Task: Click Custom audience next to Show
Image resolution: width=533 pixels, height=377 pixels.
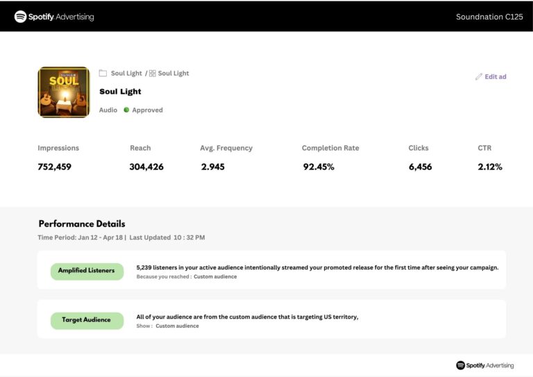Action: point(177,326)
